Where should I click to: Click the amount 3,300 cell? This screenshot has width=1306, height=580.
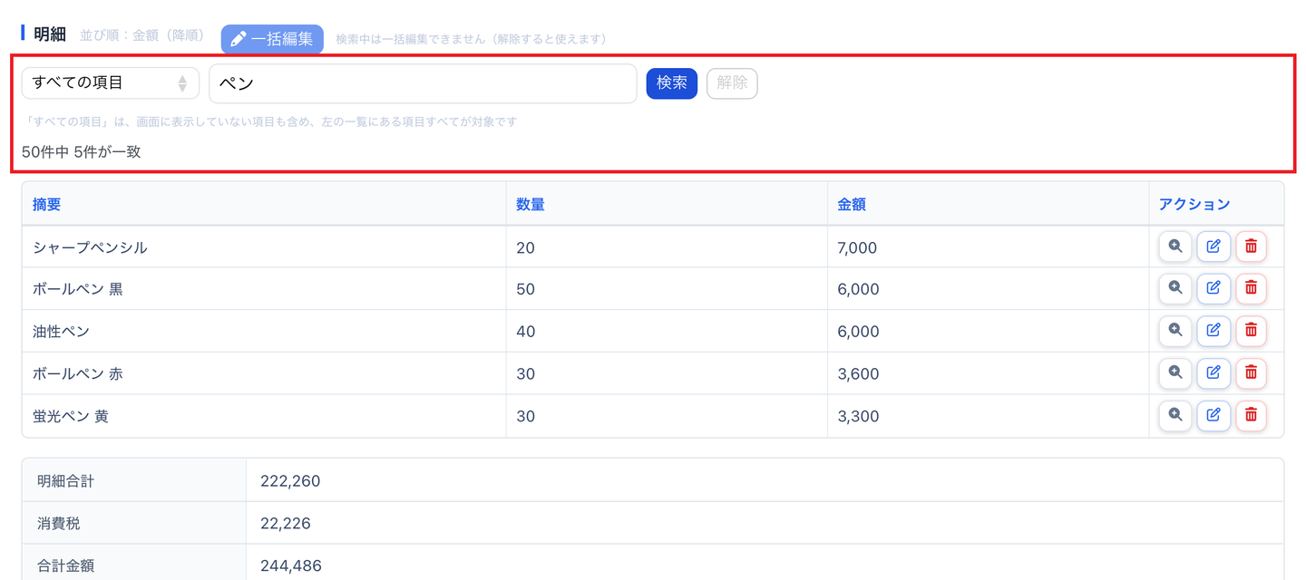point(989,416)
